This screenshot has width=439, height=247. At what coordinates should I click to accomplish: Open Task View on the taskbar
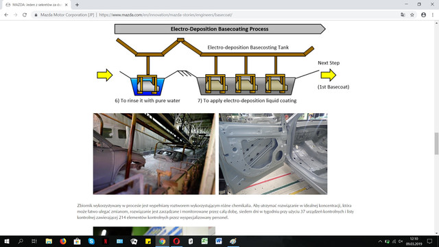(34, 241)
